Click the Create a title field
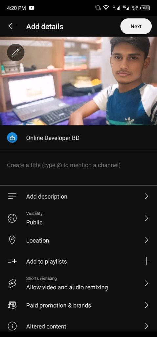 (x=78, y=168)
